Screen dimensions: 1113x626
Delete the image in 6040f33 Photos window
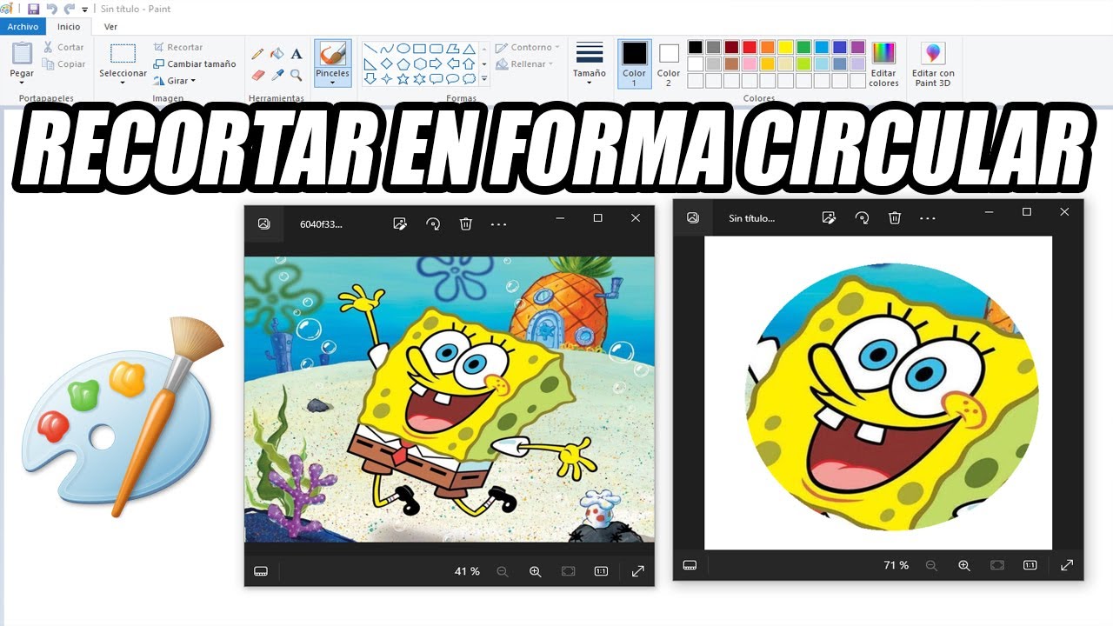[466, 223]
